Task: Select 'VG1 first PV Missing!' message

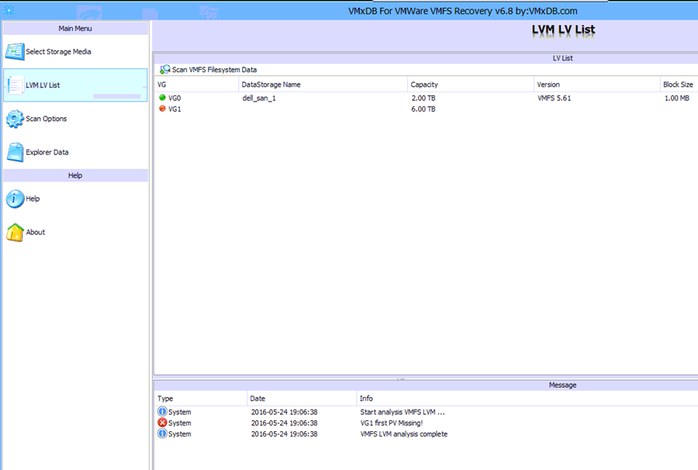Action: pyautogui.click(x=392, y=423)
